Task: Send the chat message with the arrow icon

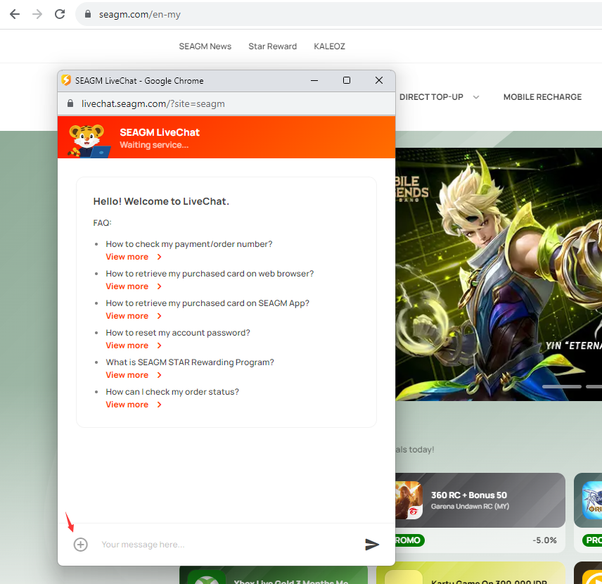Action: click(x=371, y=545)
